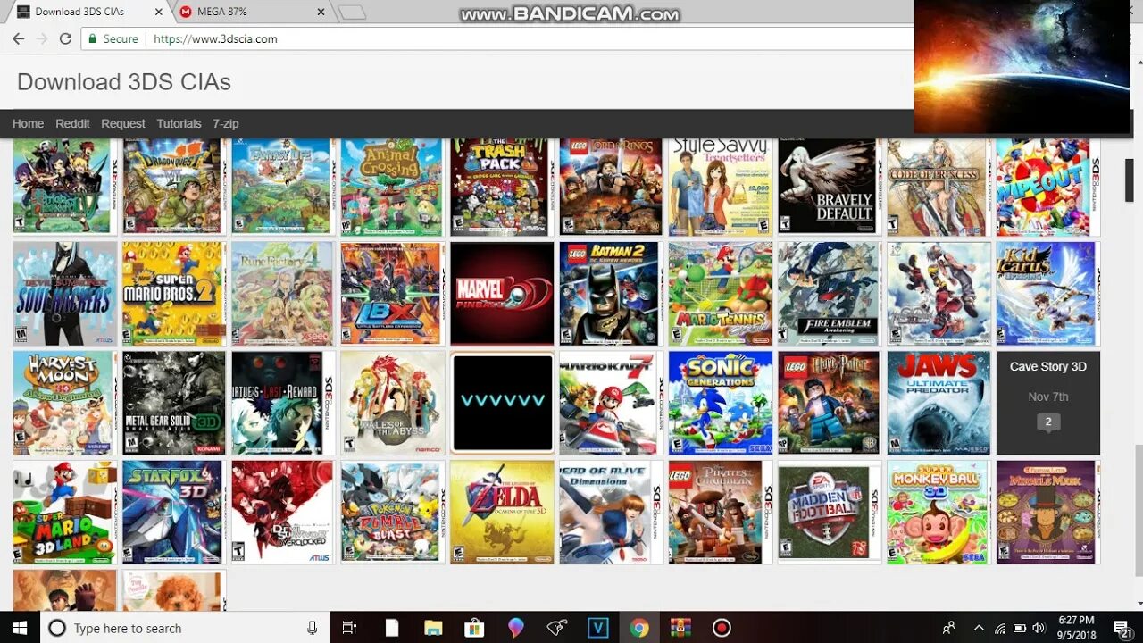Switch to Google Chrome on the taskbar
Image resolution: width=1143 pixels, height=643 pixels.
[638, 628]
